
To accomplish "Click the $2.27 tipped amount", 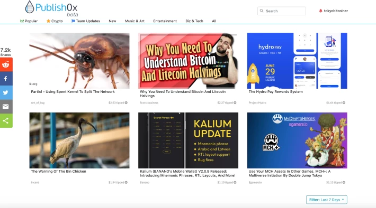I will [x=225, y=103].
